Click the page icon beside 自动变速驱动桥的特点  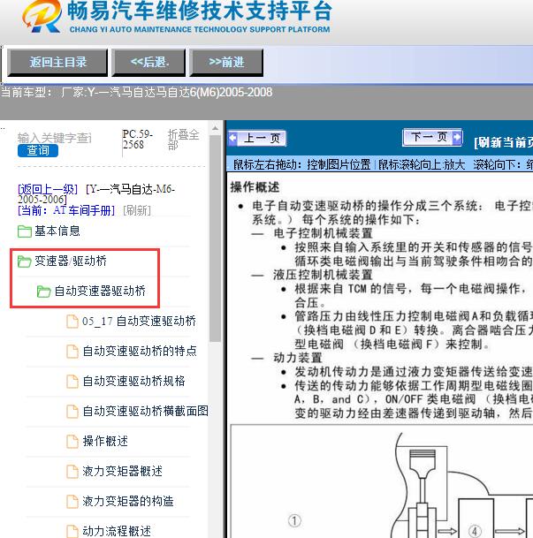coord(72,352)
